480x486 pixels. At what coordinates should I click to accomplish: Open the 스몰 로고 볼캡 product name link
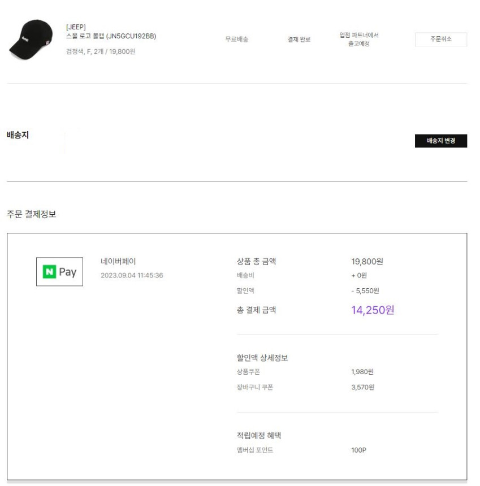pos(111,36)
